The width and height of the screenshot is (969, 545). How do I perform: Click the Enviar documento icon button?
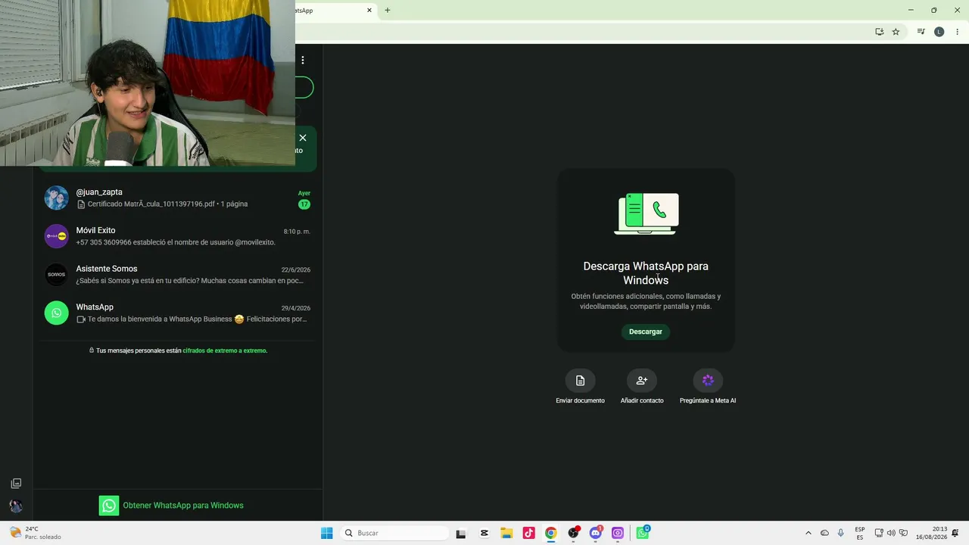coord(581,380)
